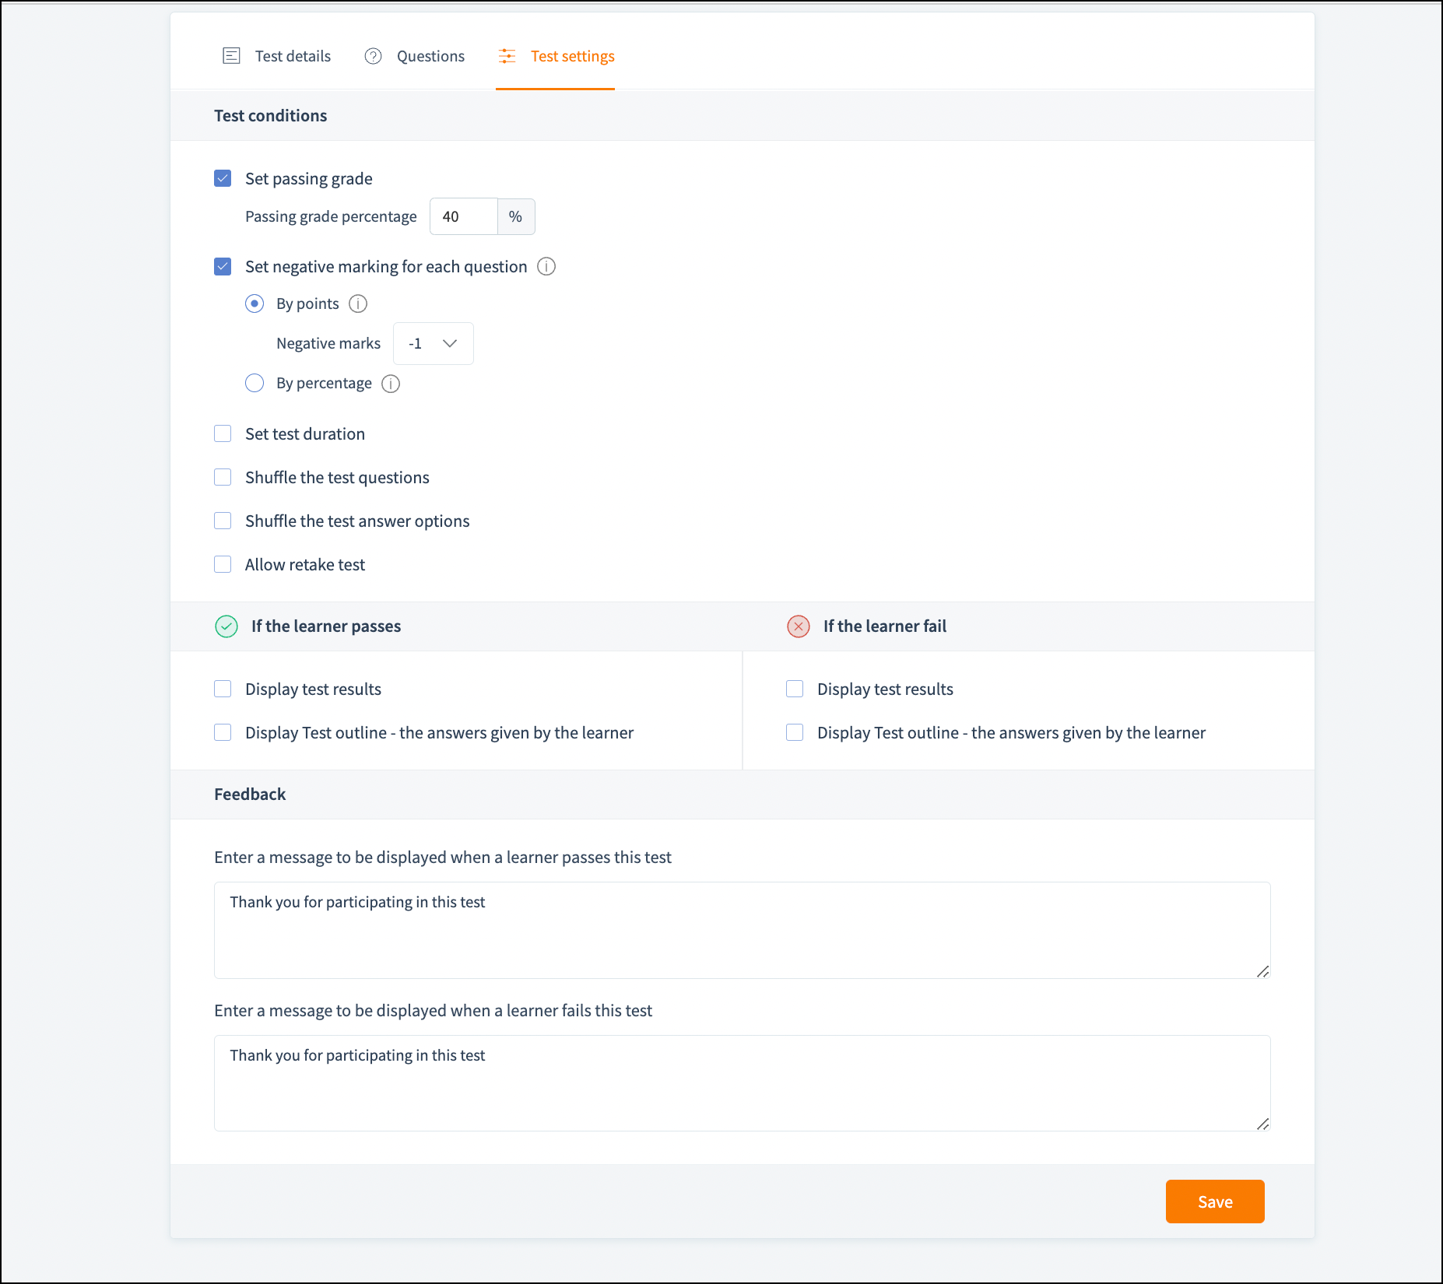
Task: Click the Test details document icon
Action: click(x=231, y=56)
